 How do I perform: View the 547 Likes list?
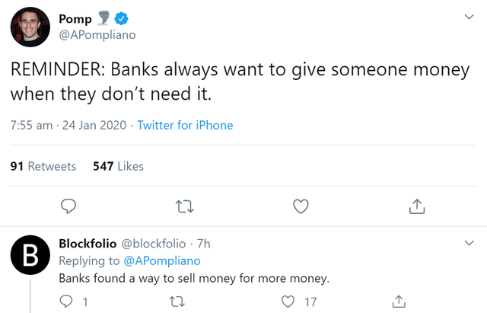point(119,166)
